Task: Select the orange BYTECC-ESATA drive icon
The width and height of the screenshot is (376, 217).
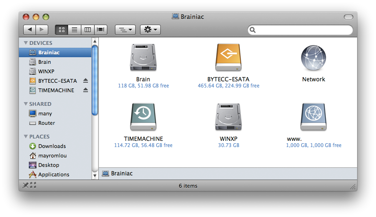Action: [228, 58]
